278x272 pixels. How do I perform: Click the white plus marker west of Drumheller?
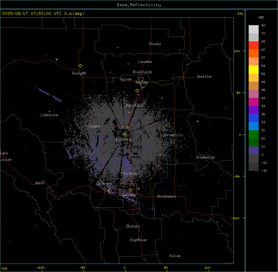(x=197, y=121)
